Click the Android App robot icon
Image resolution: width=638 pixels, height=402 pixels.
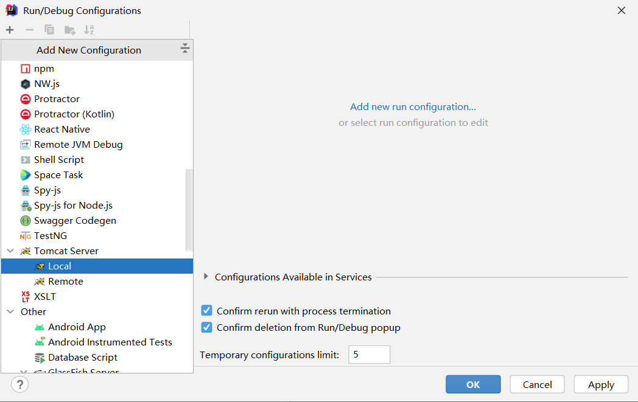pos(40,328)
